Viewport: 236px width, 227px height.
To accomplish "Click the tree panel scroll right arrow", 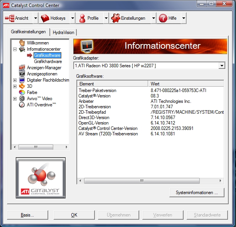I will tap(66, 147).
